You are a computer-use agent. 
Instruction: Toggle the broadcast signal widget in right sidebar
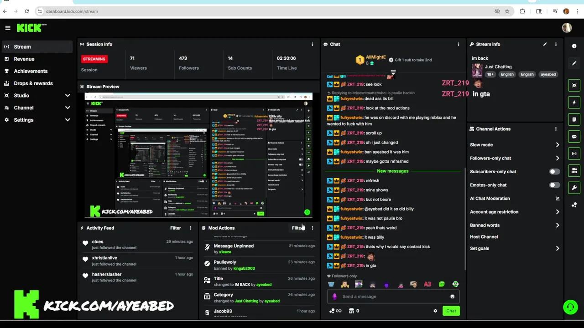[574, 154]
